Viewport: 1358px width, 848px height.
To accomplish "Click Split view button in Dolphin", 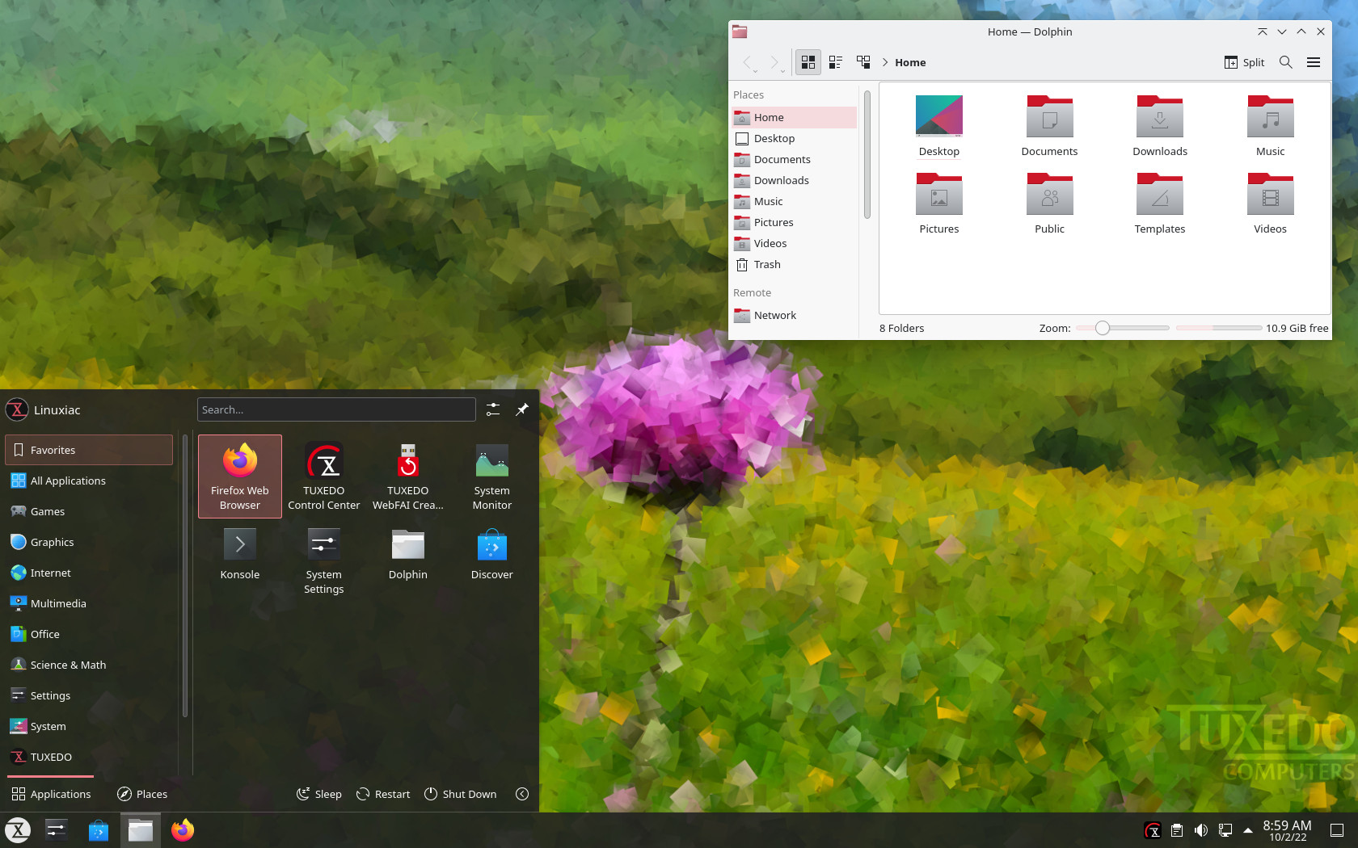I will tap(1244, 62).
